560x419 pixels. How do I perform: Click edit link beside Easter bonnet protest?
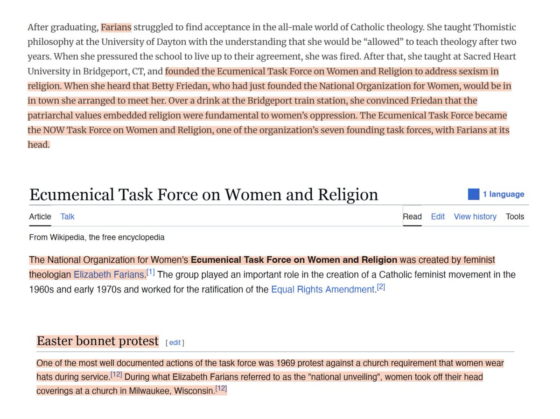[175, 342]
